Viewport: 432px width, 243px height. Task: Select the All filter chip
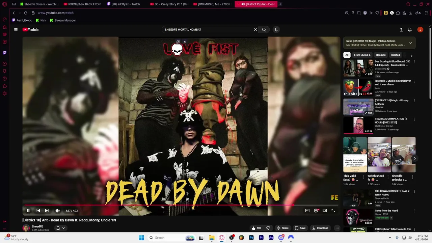click(347, 55)
